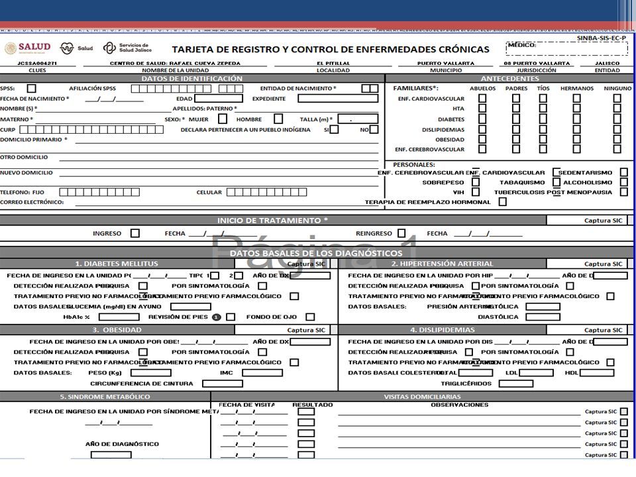Viewport: 636px width, 477px height.
Task: Click the EDAD input box
Action: tap(219, 99)
